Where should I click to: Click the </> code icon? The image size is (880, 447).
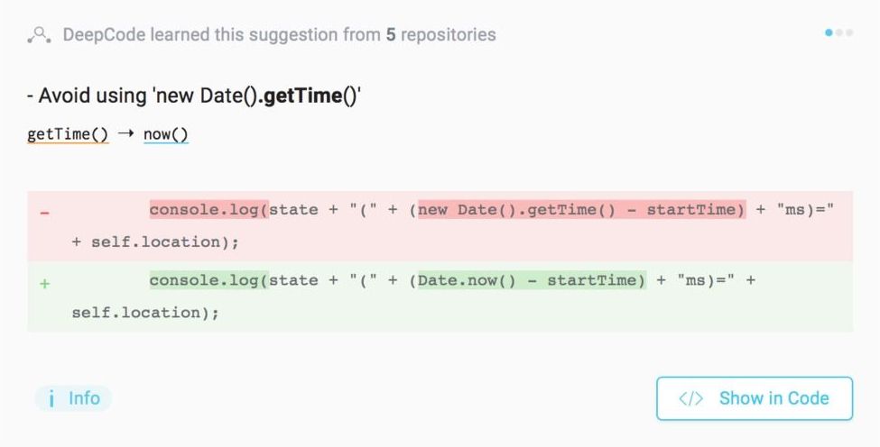(x=690, y=398)
